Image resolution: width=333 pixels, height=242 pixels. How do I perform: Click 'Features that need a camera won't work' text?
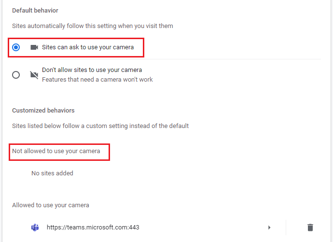click(x=97, y=80)
